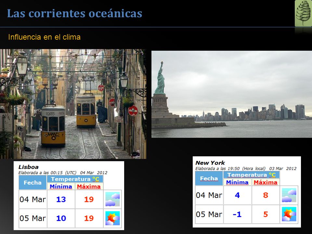
Task: Select the Statue of Liberty skyline photo
Action: pos(232,94)
